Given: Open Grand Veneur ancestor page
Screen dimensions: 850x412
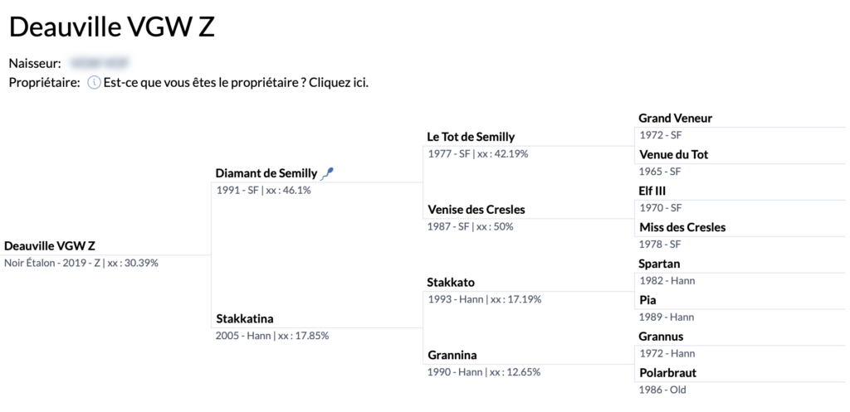Looking at the screenshot, I should coord(676,118).
